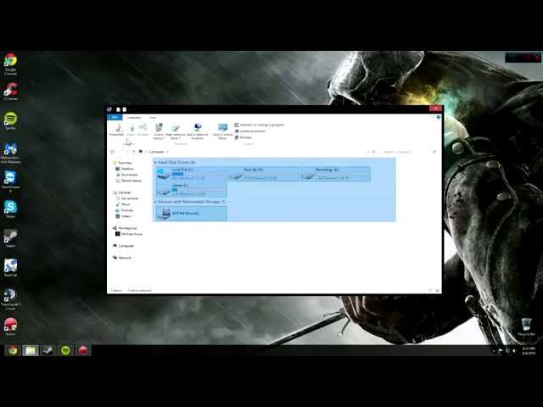Screen dimensions: 543x407
Task: Select Network in navigation pane
Action: coord(122,258)
